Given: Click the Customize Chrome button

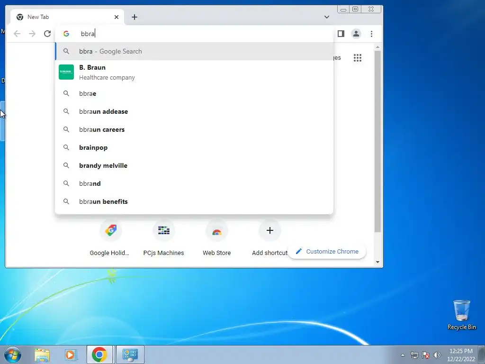Looking at the screenshot, I should 327,252.
